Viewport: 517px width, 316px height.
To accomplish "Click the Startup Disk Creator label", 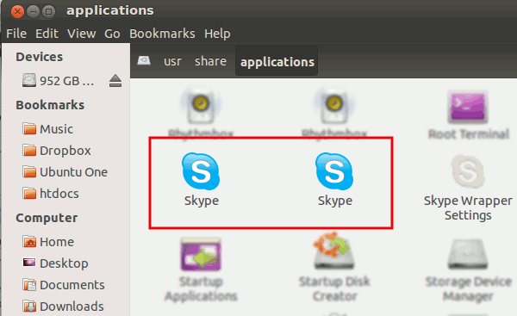I will coord(334,288).
